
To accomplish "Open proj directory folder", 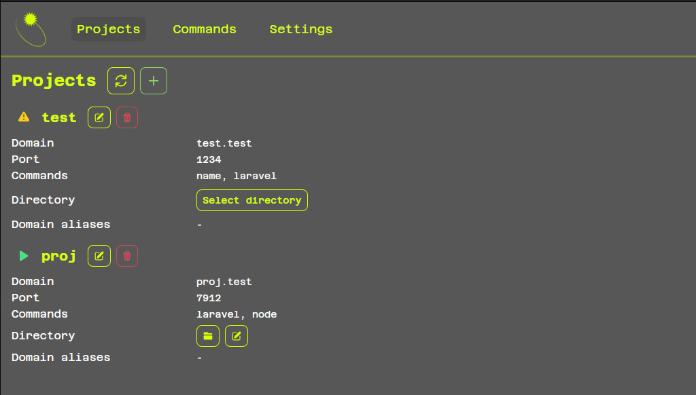I will (208, 336).
